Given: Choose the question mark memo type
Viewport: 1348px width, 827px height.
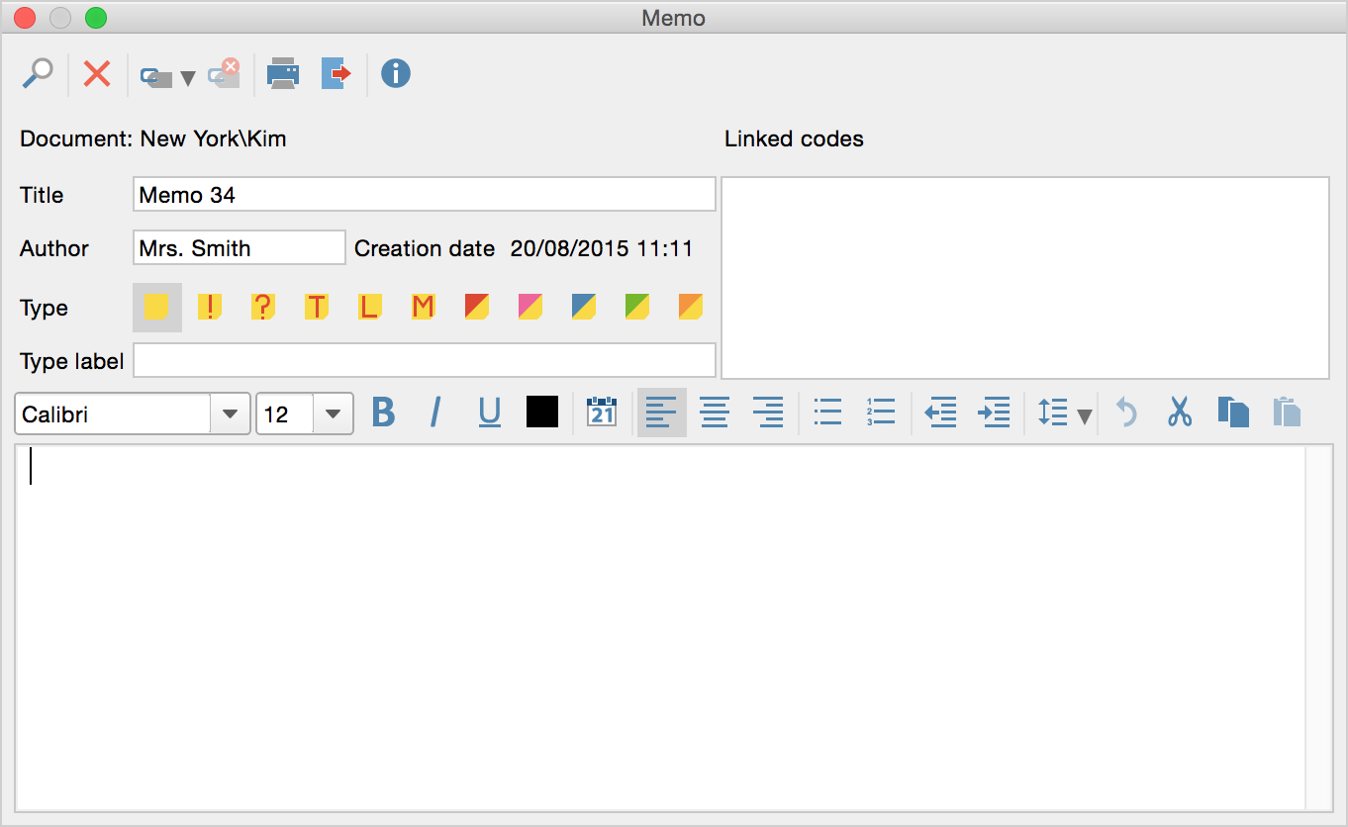Looking at the screenshot, I should 262,308.
